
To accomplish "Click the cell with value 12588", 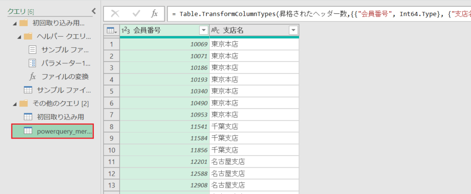I will click(165, 174).
